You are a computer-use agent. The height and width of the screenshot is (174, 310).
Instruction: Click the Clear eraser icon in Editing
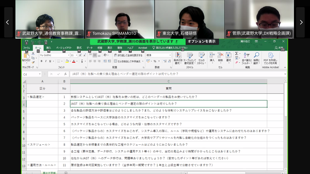point(236,62)
